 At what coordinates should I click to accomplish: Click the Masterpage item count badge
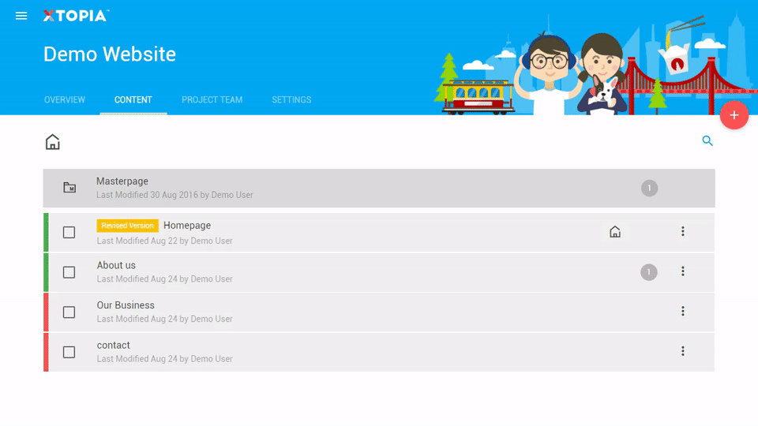[649, 188]
